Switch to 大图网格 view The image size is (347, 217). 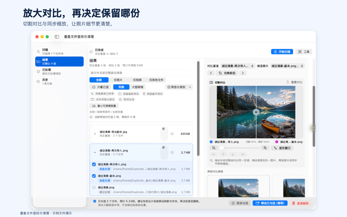coord(137,87)
